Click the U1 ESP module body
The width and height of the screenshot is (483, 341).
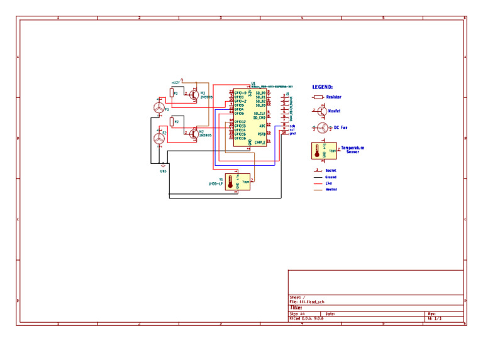point(250,117)
